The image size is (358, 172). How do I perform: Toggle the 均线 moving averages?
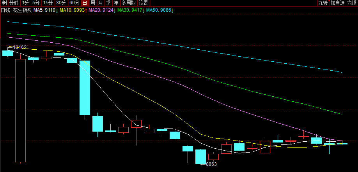(x=352, y=3)
